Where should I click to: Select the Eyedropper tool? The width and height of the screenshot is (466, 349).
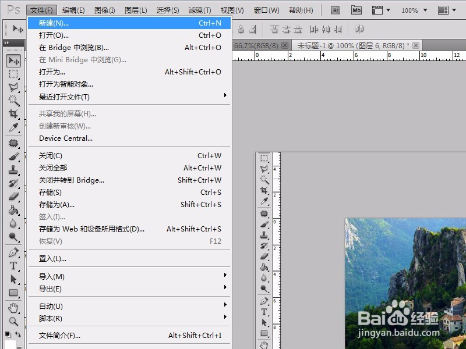pyautogui.click(x=13, y=129)
